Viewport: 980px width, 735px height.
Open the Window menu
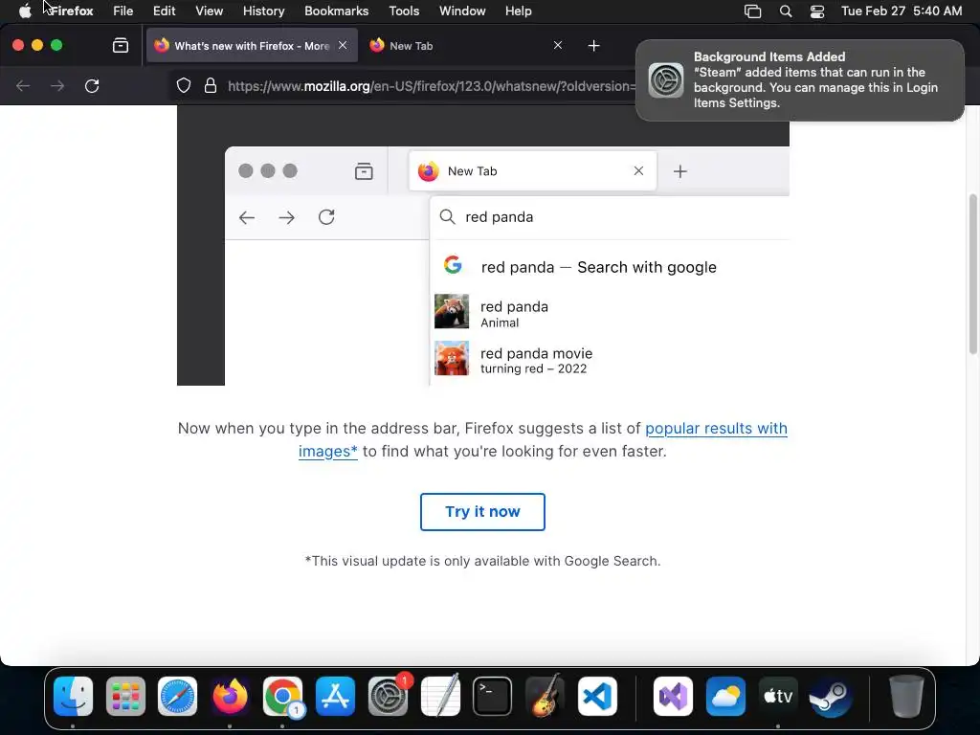click(x=462, y=11)
